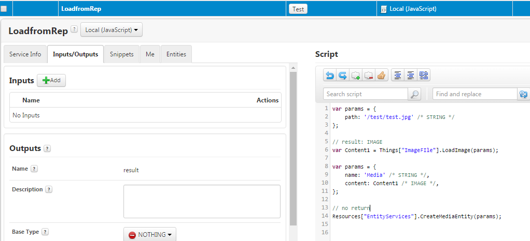Click the Script panel heading
Viewport: 530px width, 241px height.
point(327,54)
